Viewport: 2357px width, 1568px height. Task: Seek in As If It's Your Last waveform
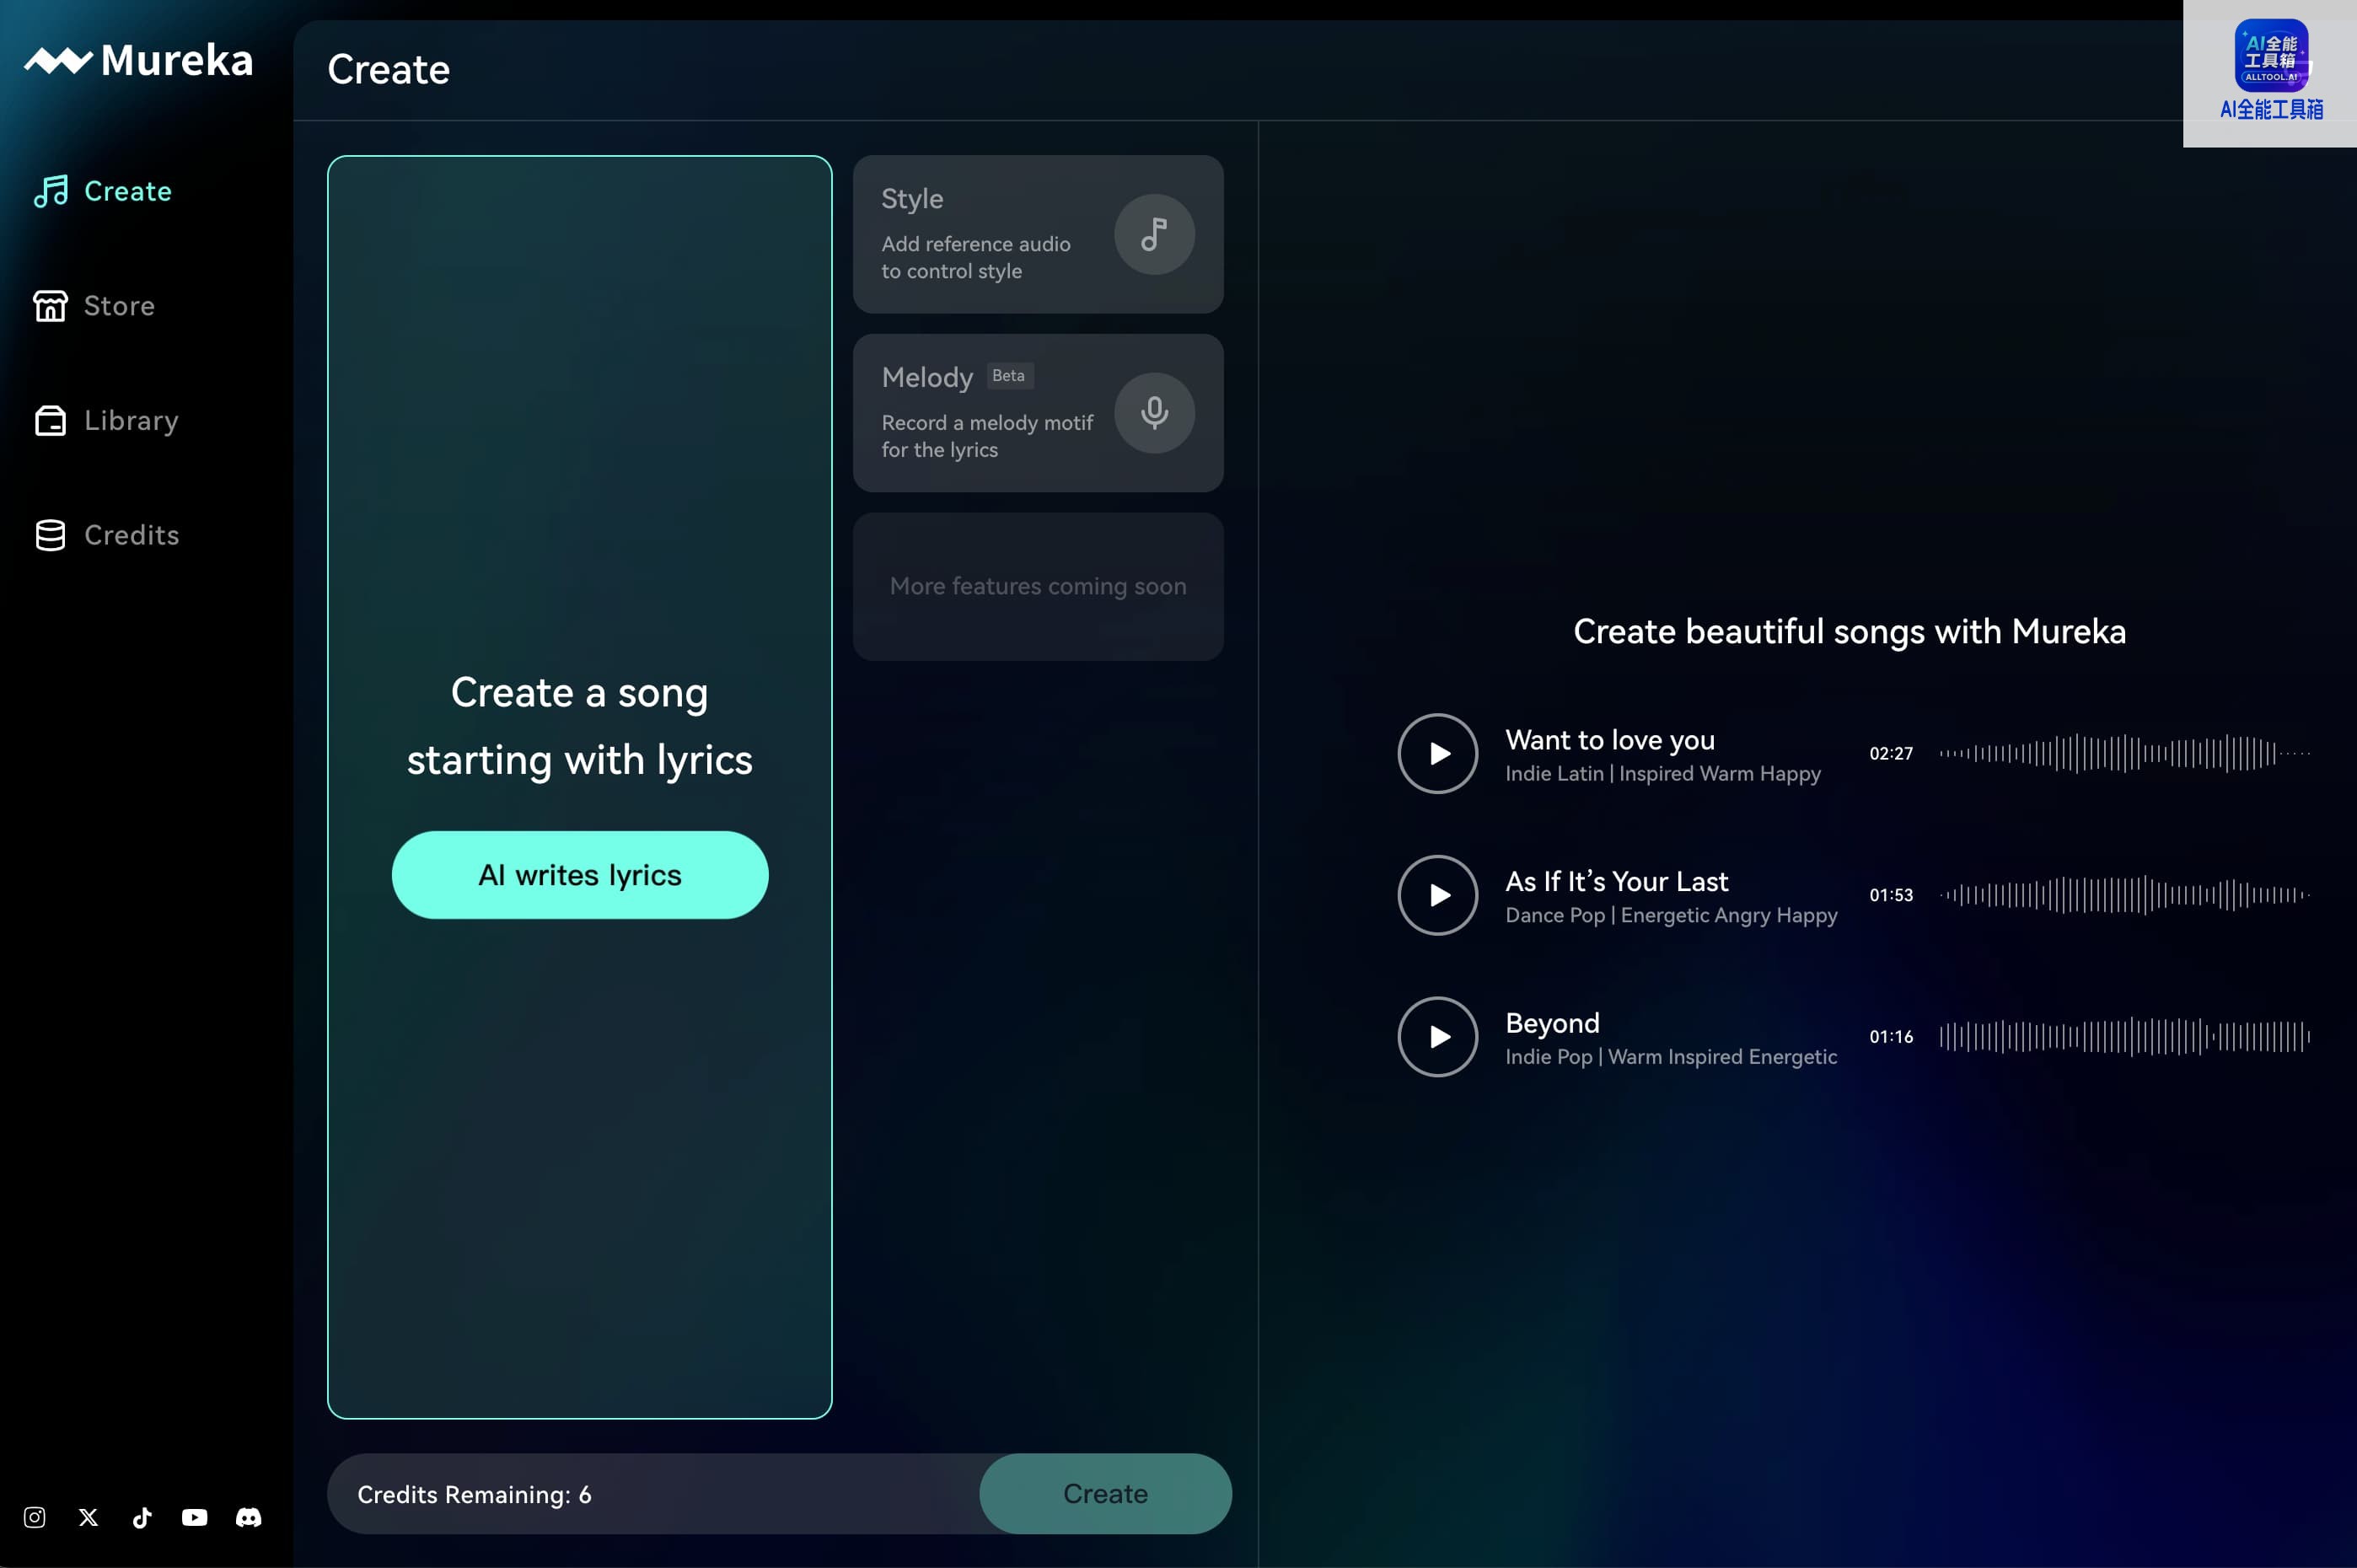pos(2124,895)
